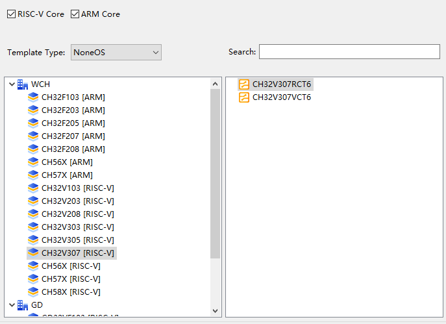Image resolution: width=446 pixels, height=324 pixels.
Task: Select CH32F207 [ARM] series
Action: click(73, 136)
